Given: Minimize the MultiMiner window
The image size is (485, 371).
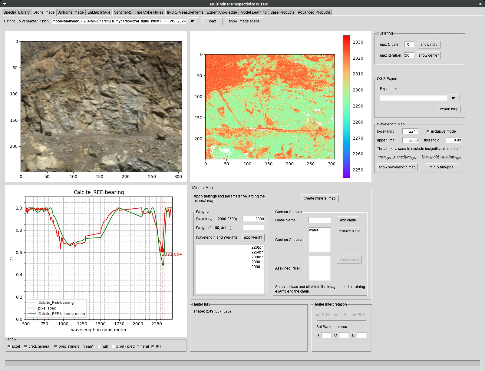Looking at the screenshot, I should click(x=474, y=4).
